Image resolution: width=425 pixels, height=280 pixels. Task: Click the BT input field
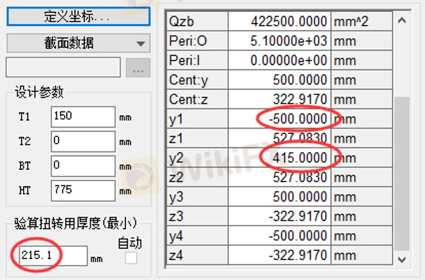tap(83, 166)
